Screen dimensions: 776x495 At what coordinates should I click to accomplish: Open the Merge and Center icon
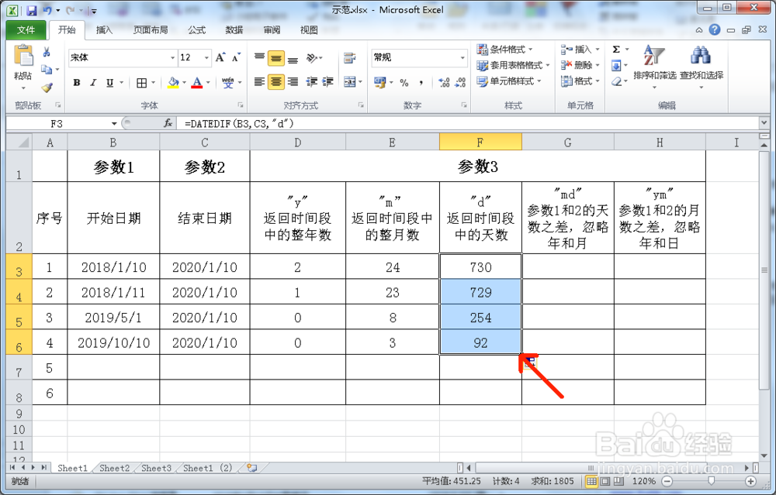(x=349, y=81)
